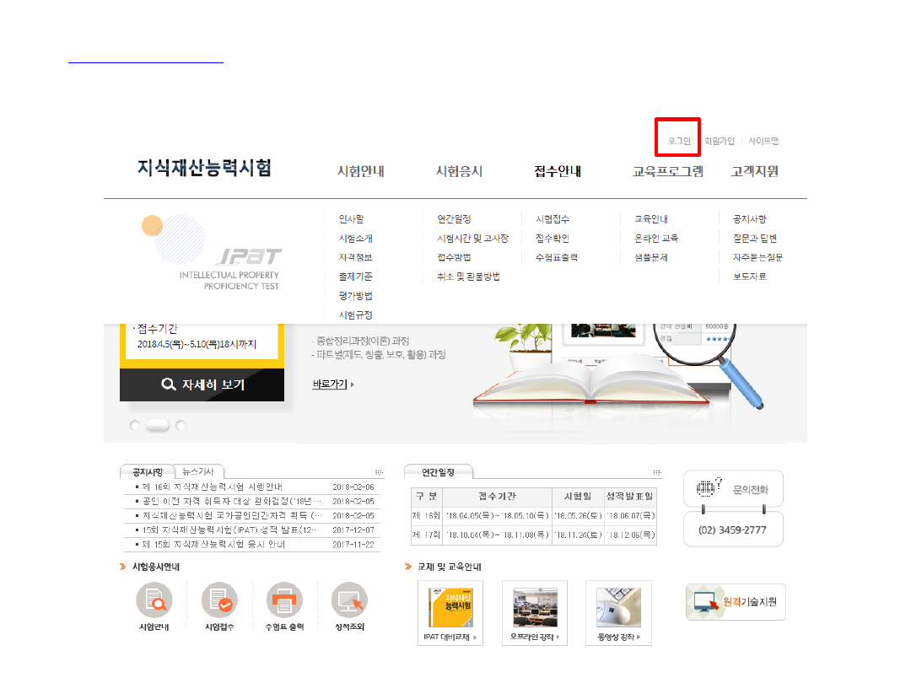Expand the 연간일정 panel more icon

click(x=657, y=473)
